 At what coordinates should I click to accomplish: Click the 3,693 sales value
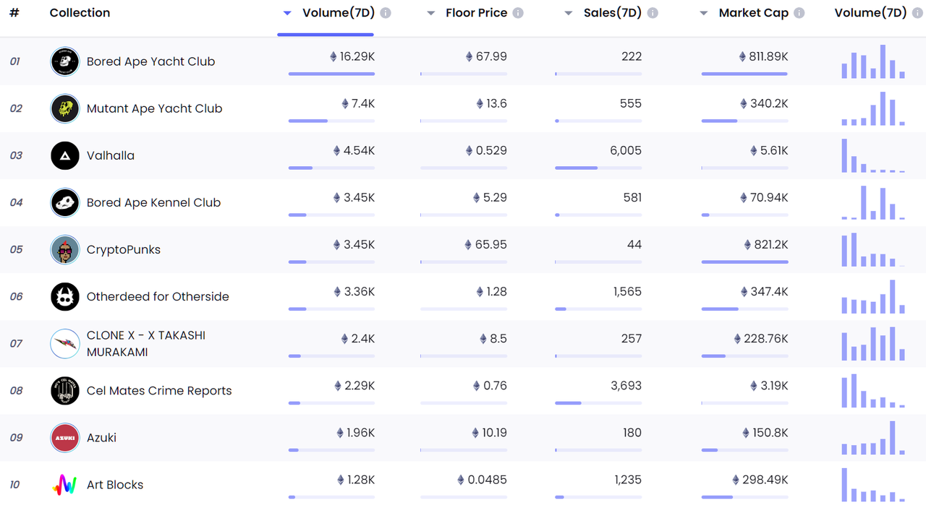pyautogui.click(x=626, y=386)
